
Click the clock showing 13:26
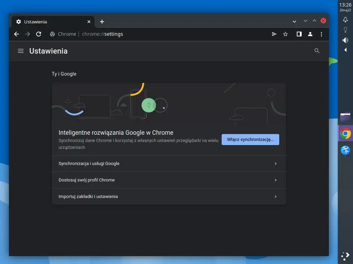tap(345, 5)
